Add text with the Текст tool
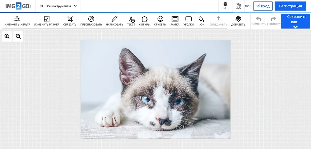This screenshot has height=149, width=311. coord(131,21)
